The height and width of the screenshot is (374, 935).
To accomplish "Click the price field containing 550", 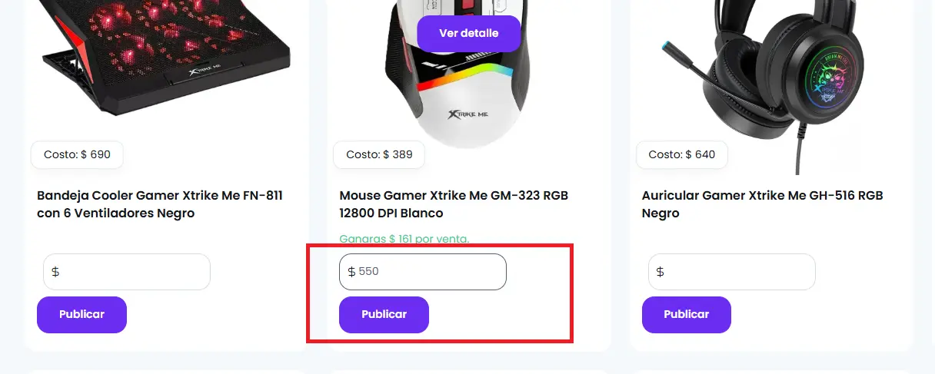I will pos(431,272).
